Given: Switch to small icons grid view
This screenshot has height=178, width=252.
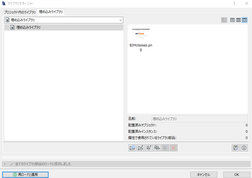Looking at the screenshot, I should point(238,20).
